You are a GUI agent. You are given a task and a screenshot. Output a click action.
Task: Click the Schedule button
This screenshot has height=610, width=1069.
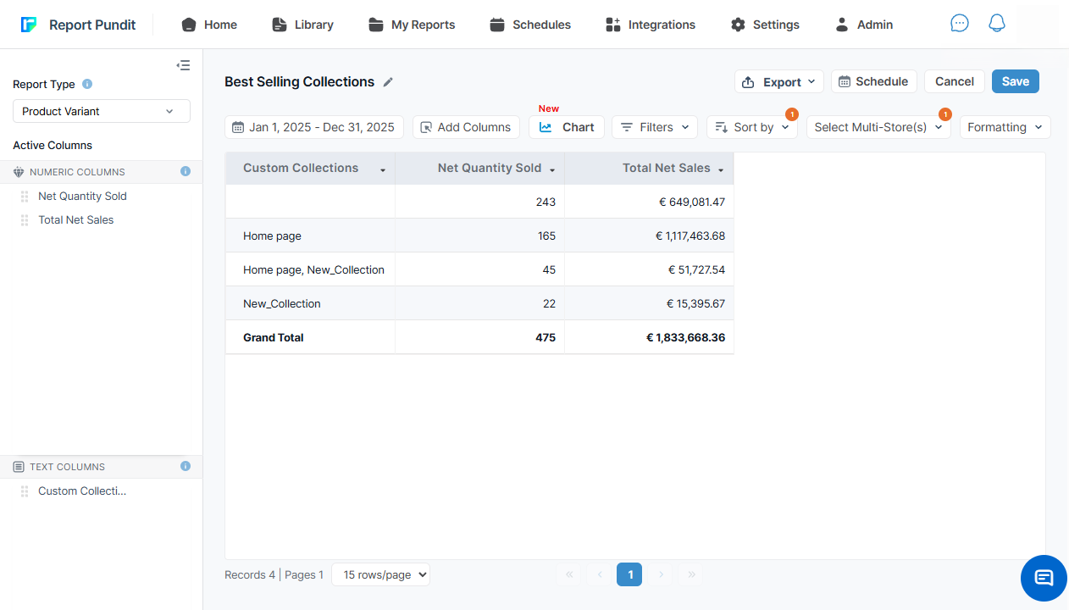point(874,81)
